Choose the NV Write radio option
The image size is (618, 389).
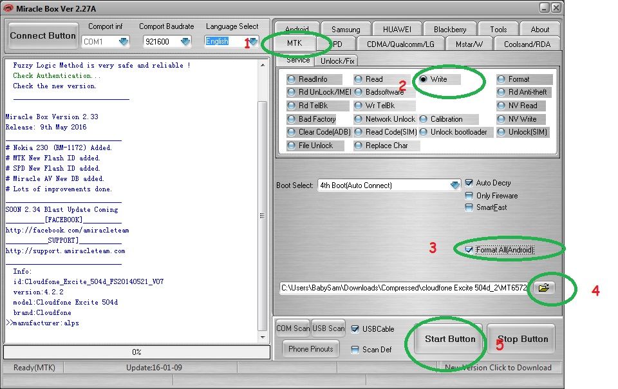pos(501,119)
